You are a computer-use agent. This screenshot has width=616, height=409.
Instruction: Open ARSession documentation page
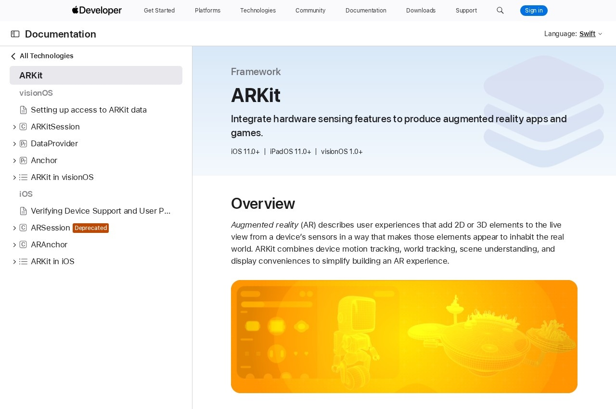pos(51,228)
